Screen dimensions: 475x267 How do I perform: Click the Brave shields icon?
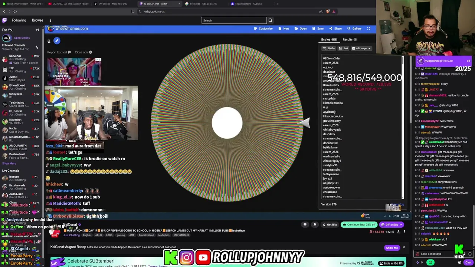pyautogui.click(x=328, y=11)
